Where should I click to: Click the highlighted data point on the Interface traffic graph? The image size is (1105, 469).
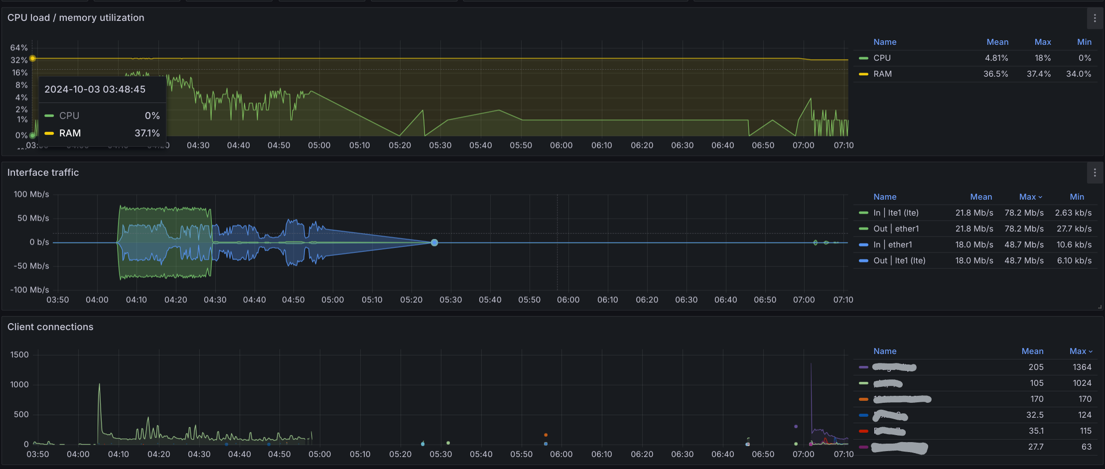[434, 242]
